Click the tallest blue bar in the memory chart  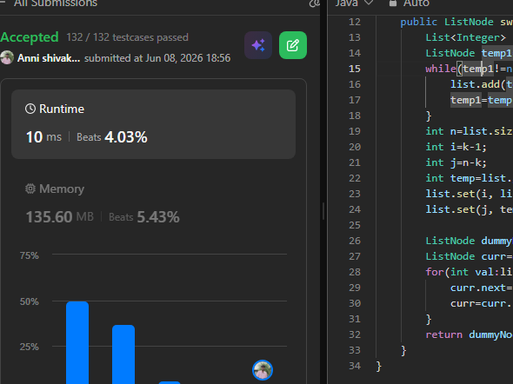77,342
